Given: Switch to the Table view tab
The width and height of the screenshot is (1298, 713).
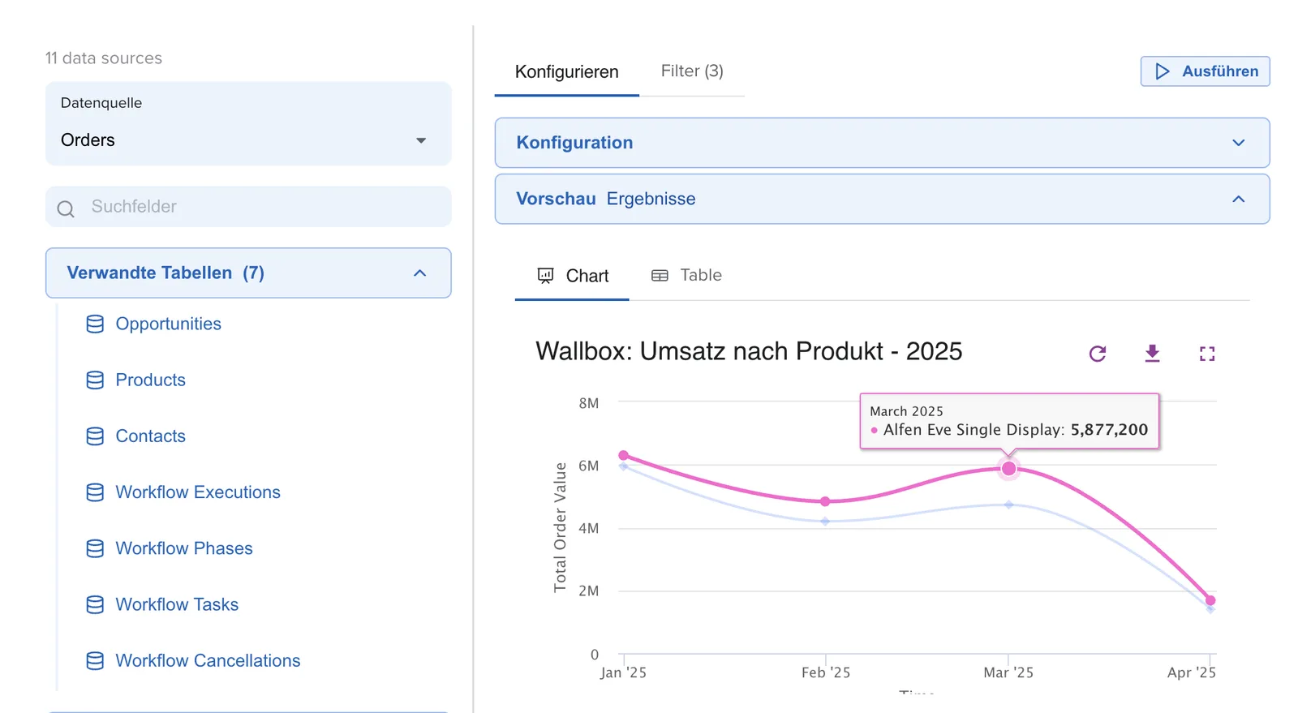Looking at the screenshot, I should pos(686,276).
